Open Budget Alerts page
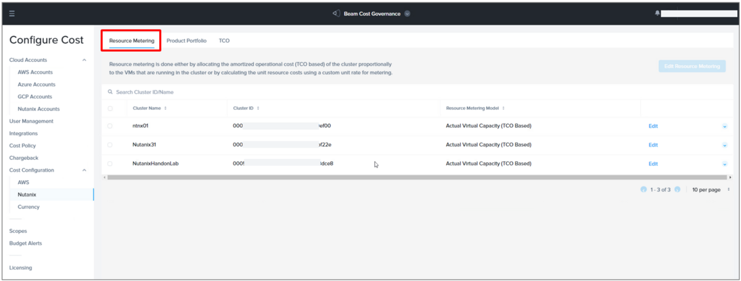 click(x=25, y=243)
